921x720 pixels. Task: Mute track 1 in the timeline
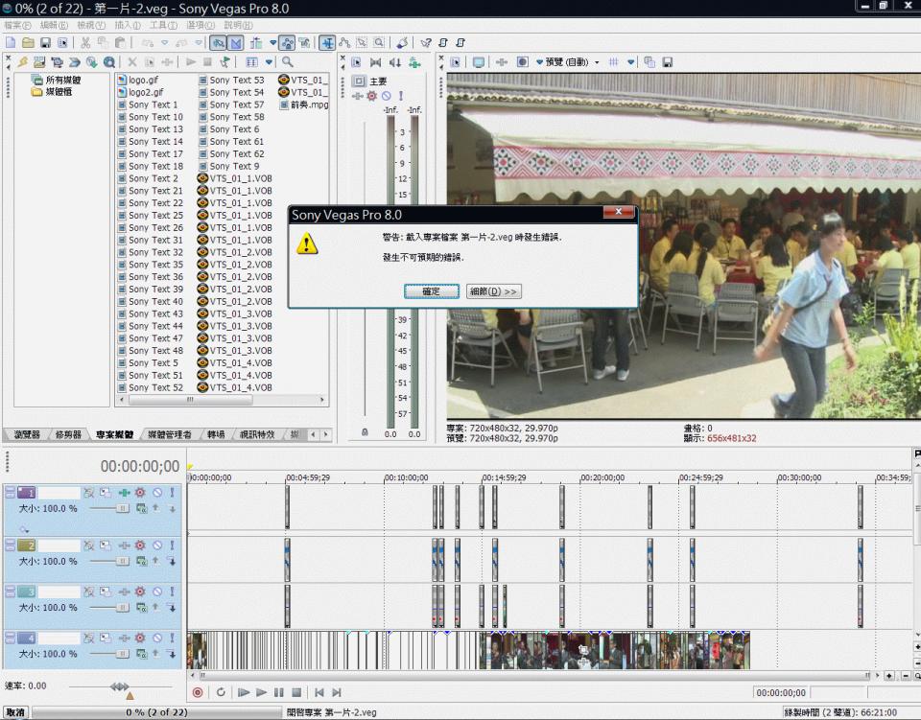(158, 492)
